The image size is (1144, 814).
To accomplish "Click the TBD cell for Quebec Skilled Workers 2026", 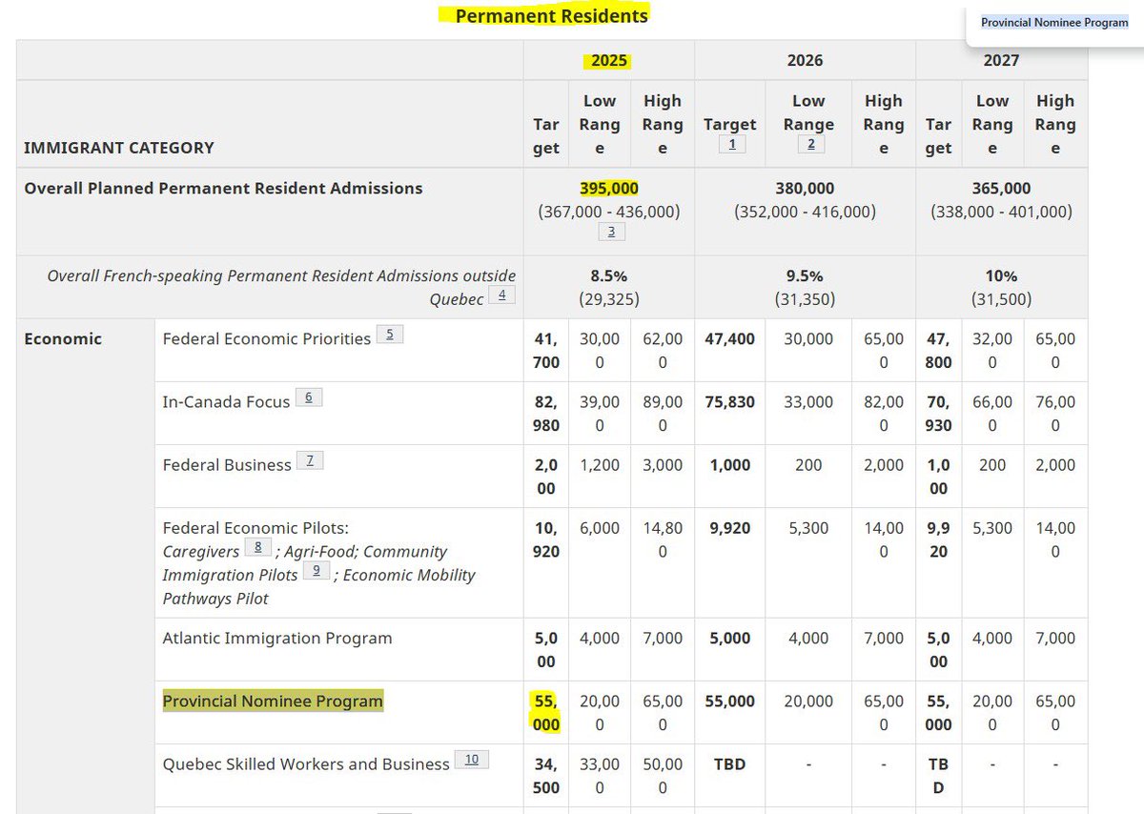I will [x=729, y=763].
